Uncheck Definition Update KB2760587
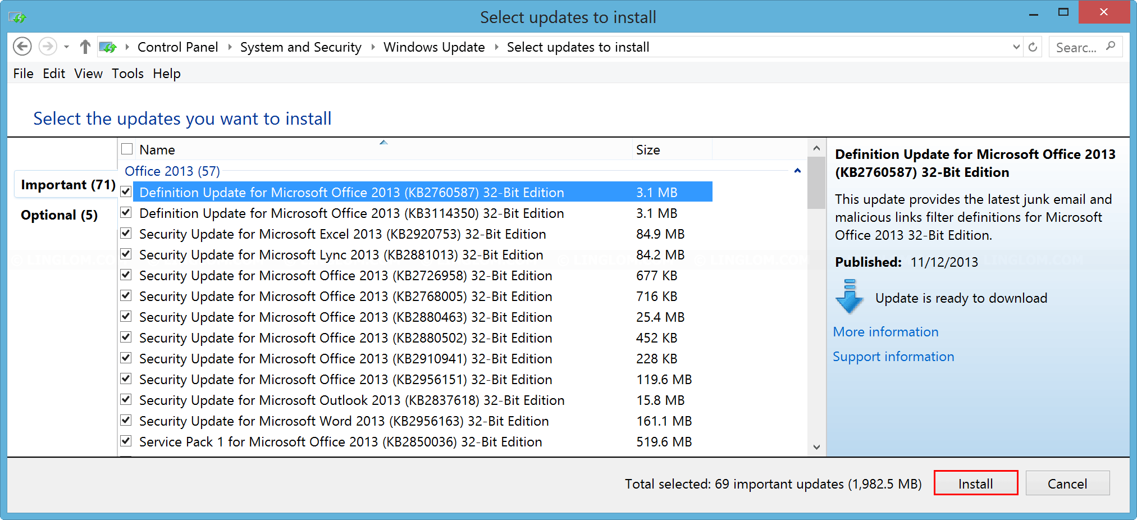Screen dimensions: 1137x520 (x=126, y=191)
